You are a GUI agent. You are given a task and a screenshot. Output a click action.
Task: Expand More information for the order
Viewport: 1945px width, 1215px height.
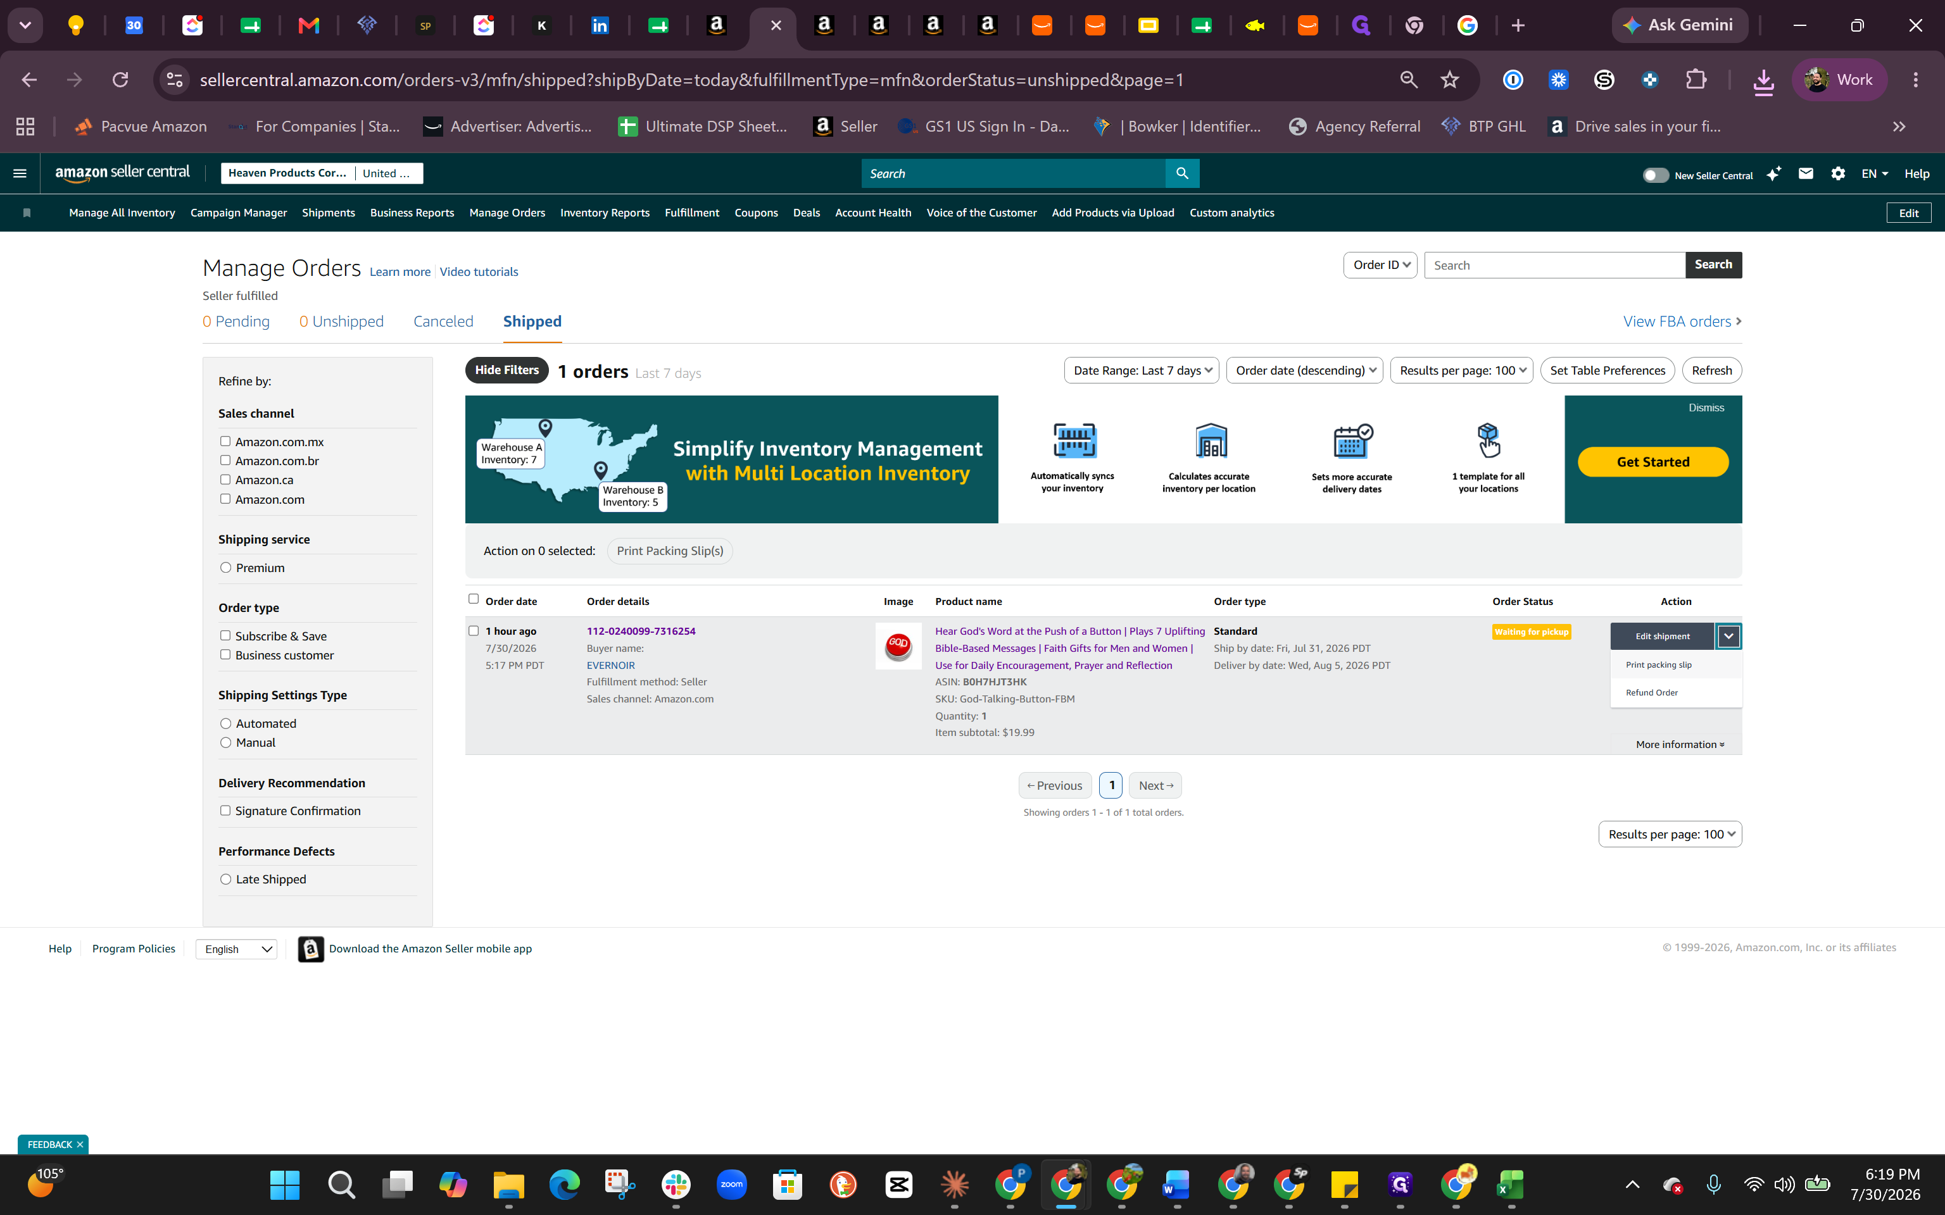pos(1680,745)
